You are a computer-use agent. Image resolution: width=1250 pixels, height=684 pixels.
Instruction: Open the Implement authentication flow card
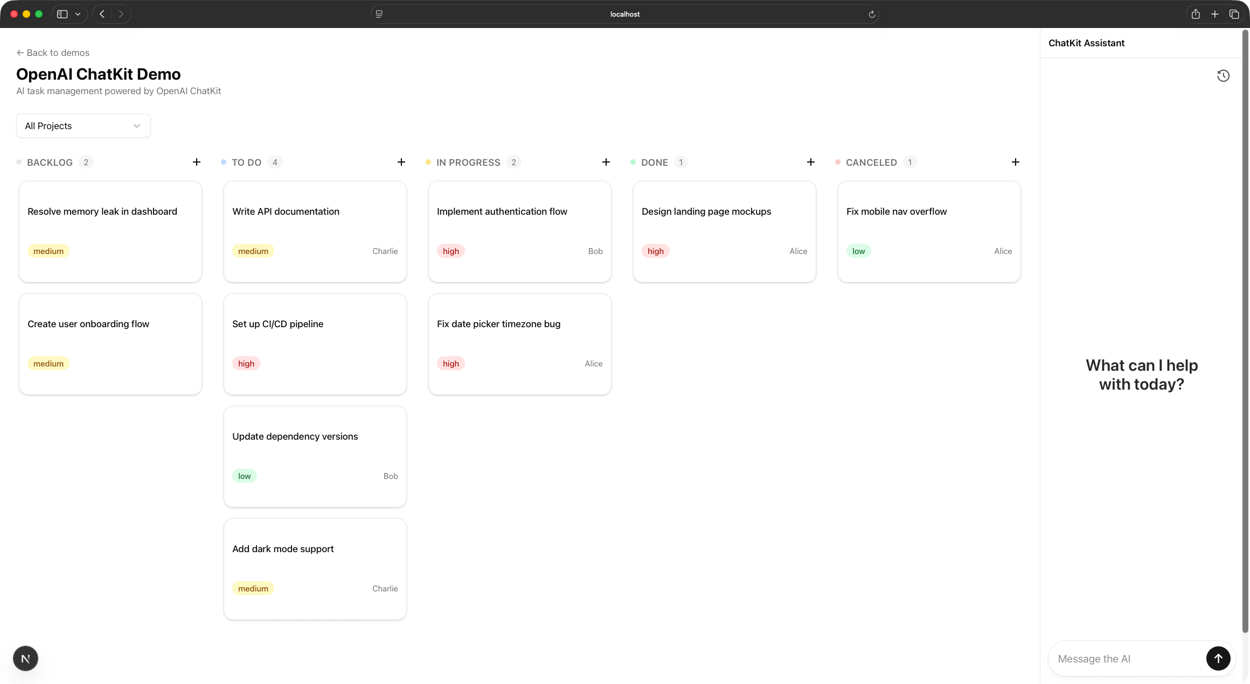click(519, 231)
